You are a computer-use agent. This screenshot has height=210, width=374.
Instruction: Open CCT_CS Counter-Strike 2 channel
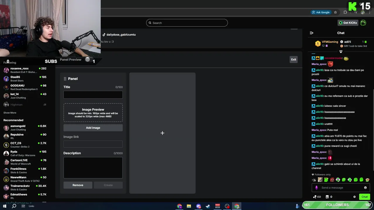(25, 145)
